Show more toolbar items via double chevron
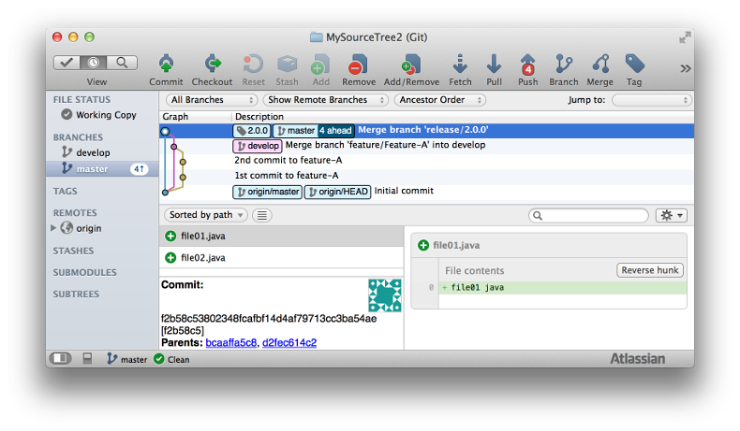 coord(686,68)
